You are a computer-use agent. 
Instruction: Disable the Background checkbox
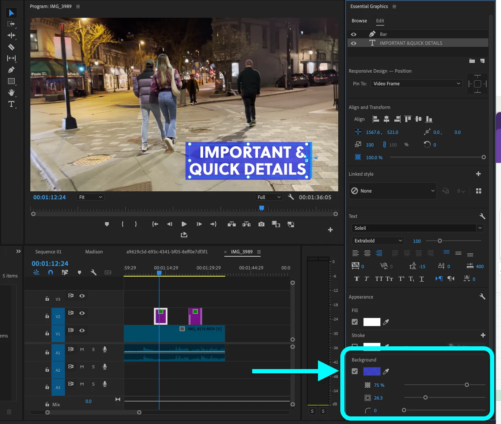point(355,372)
